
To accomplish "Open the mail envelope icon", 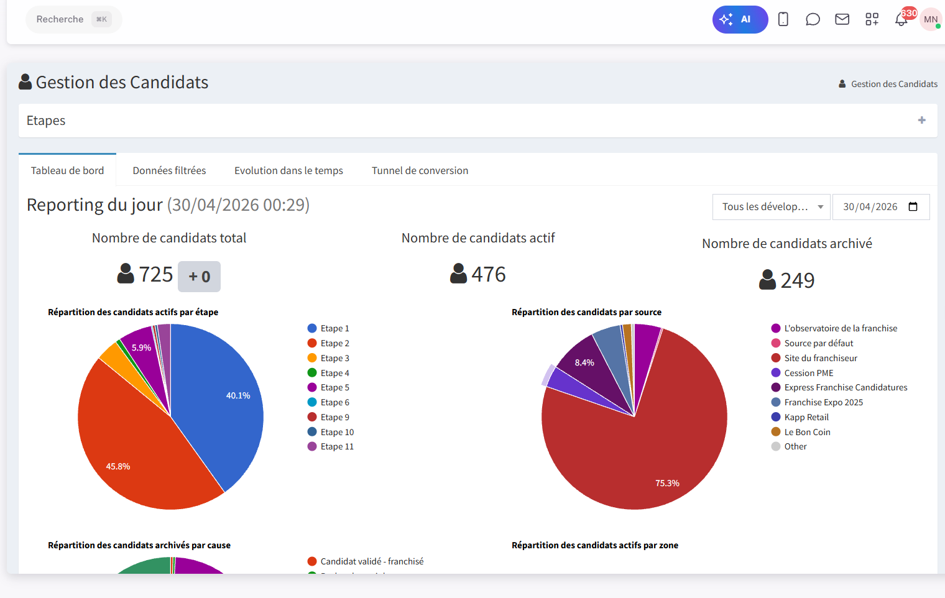I will click(842, 19).
